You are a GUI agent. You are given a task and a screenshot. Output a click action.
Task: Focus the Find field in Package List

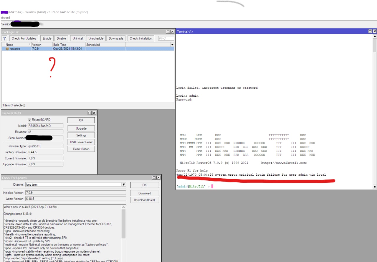tap(166, 38)
